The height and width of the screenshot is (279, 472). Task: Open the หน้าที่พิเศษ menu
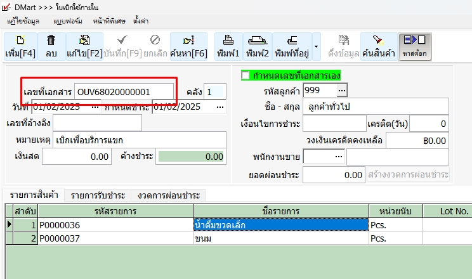point(109,21)
